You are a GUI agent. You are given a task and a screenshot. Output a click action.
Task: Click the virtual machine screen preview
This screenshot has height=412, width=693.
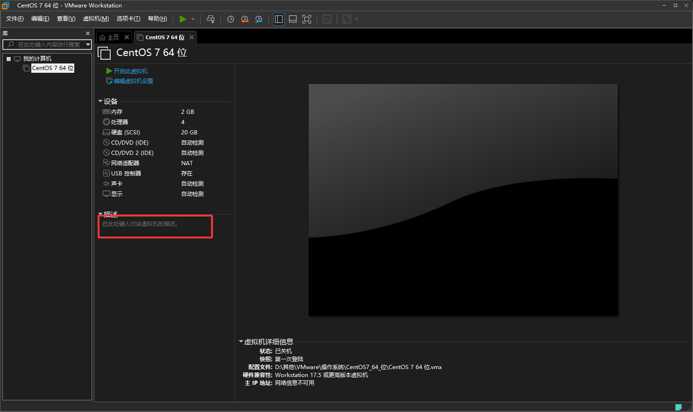pyautogui.click(x=463, y=200)
